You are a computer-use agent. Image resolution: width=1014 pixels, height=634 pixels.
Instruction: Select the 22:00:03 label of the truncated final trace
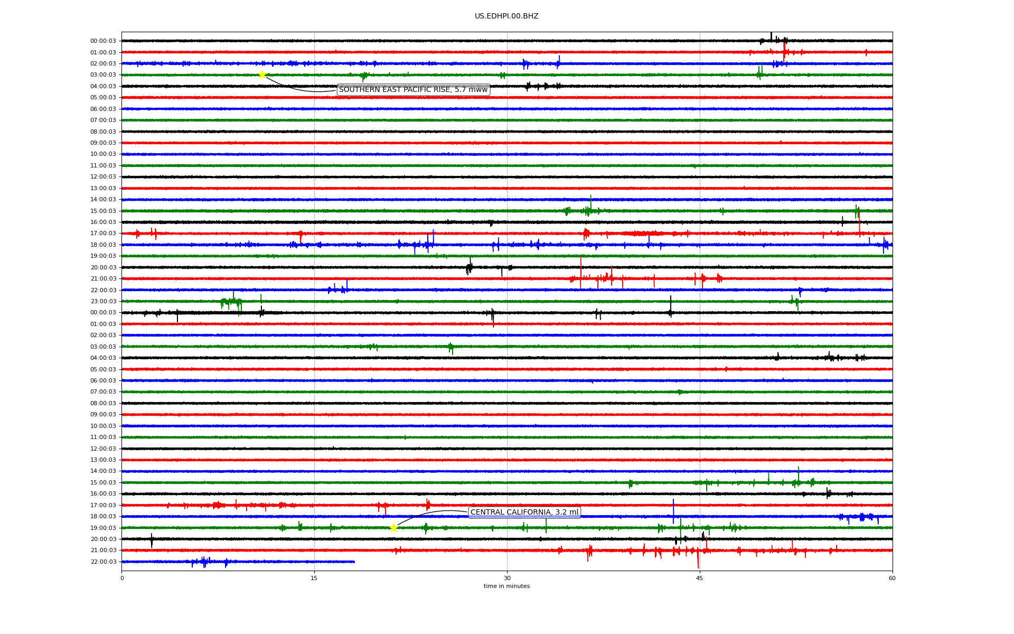103,562
